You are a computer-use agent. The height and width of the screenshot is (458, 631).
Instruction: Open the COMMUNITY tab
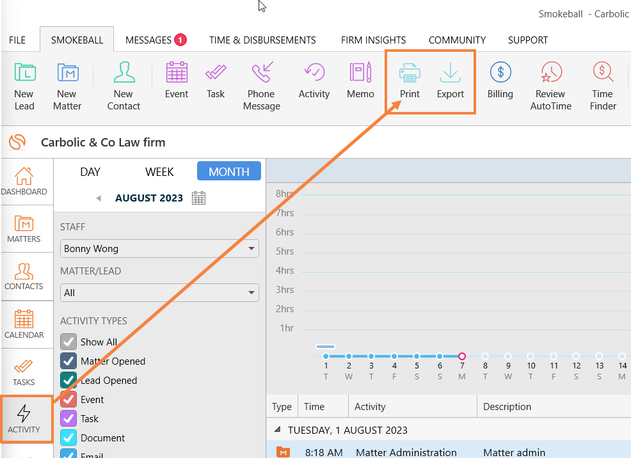coord(457,40)
